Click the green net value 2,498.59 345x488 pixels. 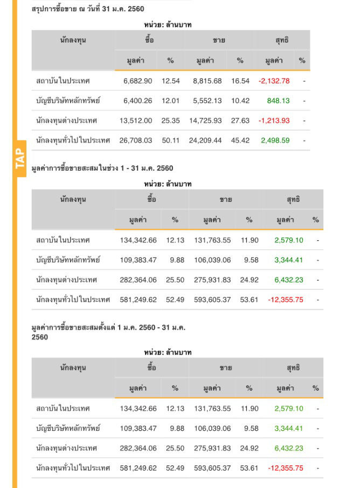click(x=275, y=140)
